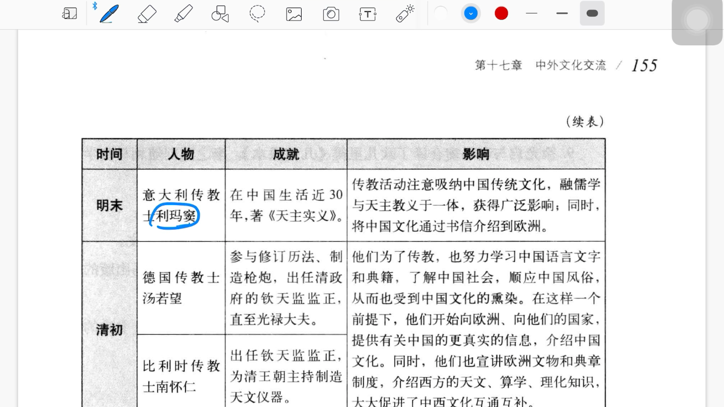Click the 时间 column header
Viewport: 724px width, 407px height.
[x=110, y=154]
